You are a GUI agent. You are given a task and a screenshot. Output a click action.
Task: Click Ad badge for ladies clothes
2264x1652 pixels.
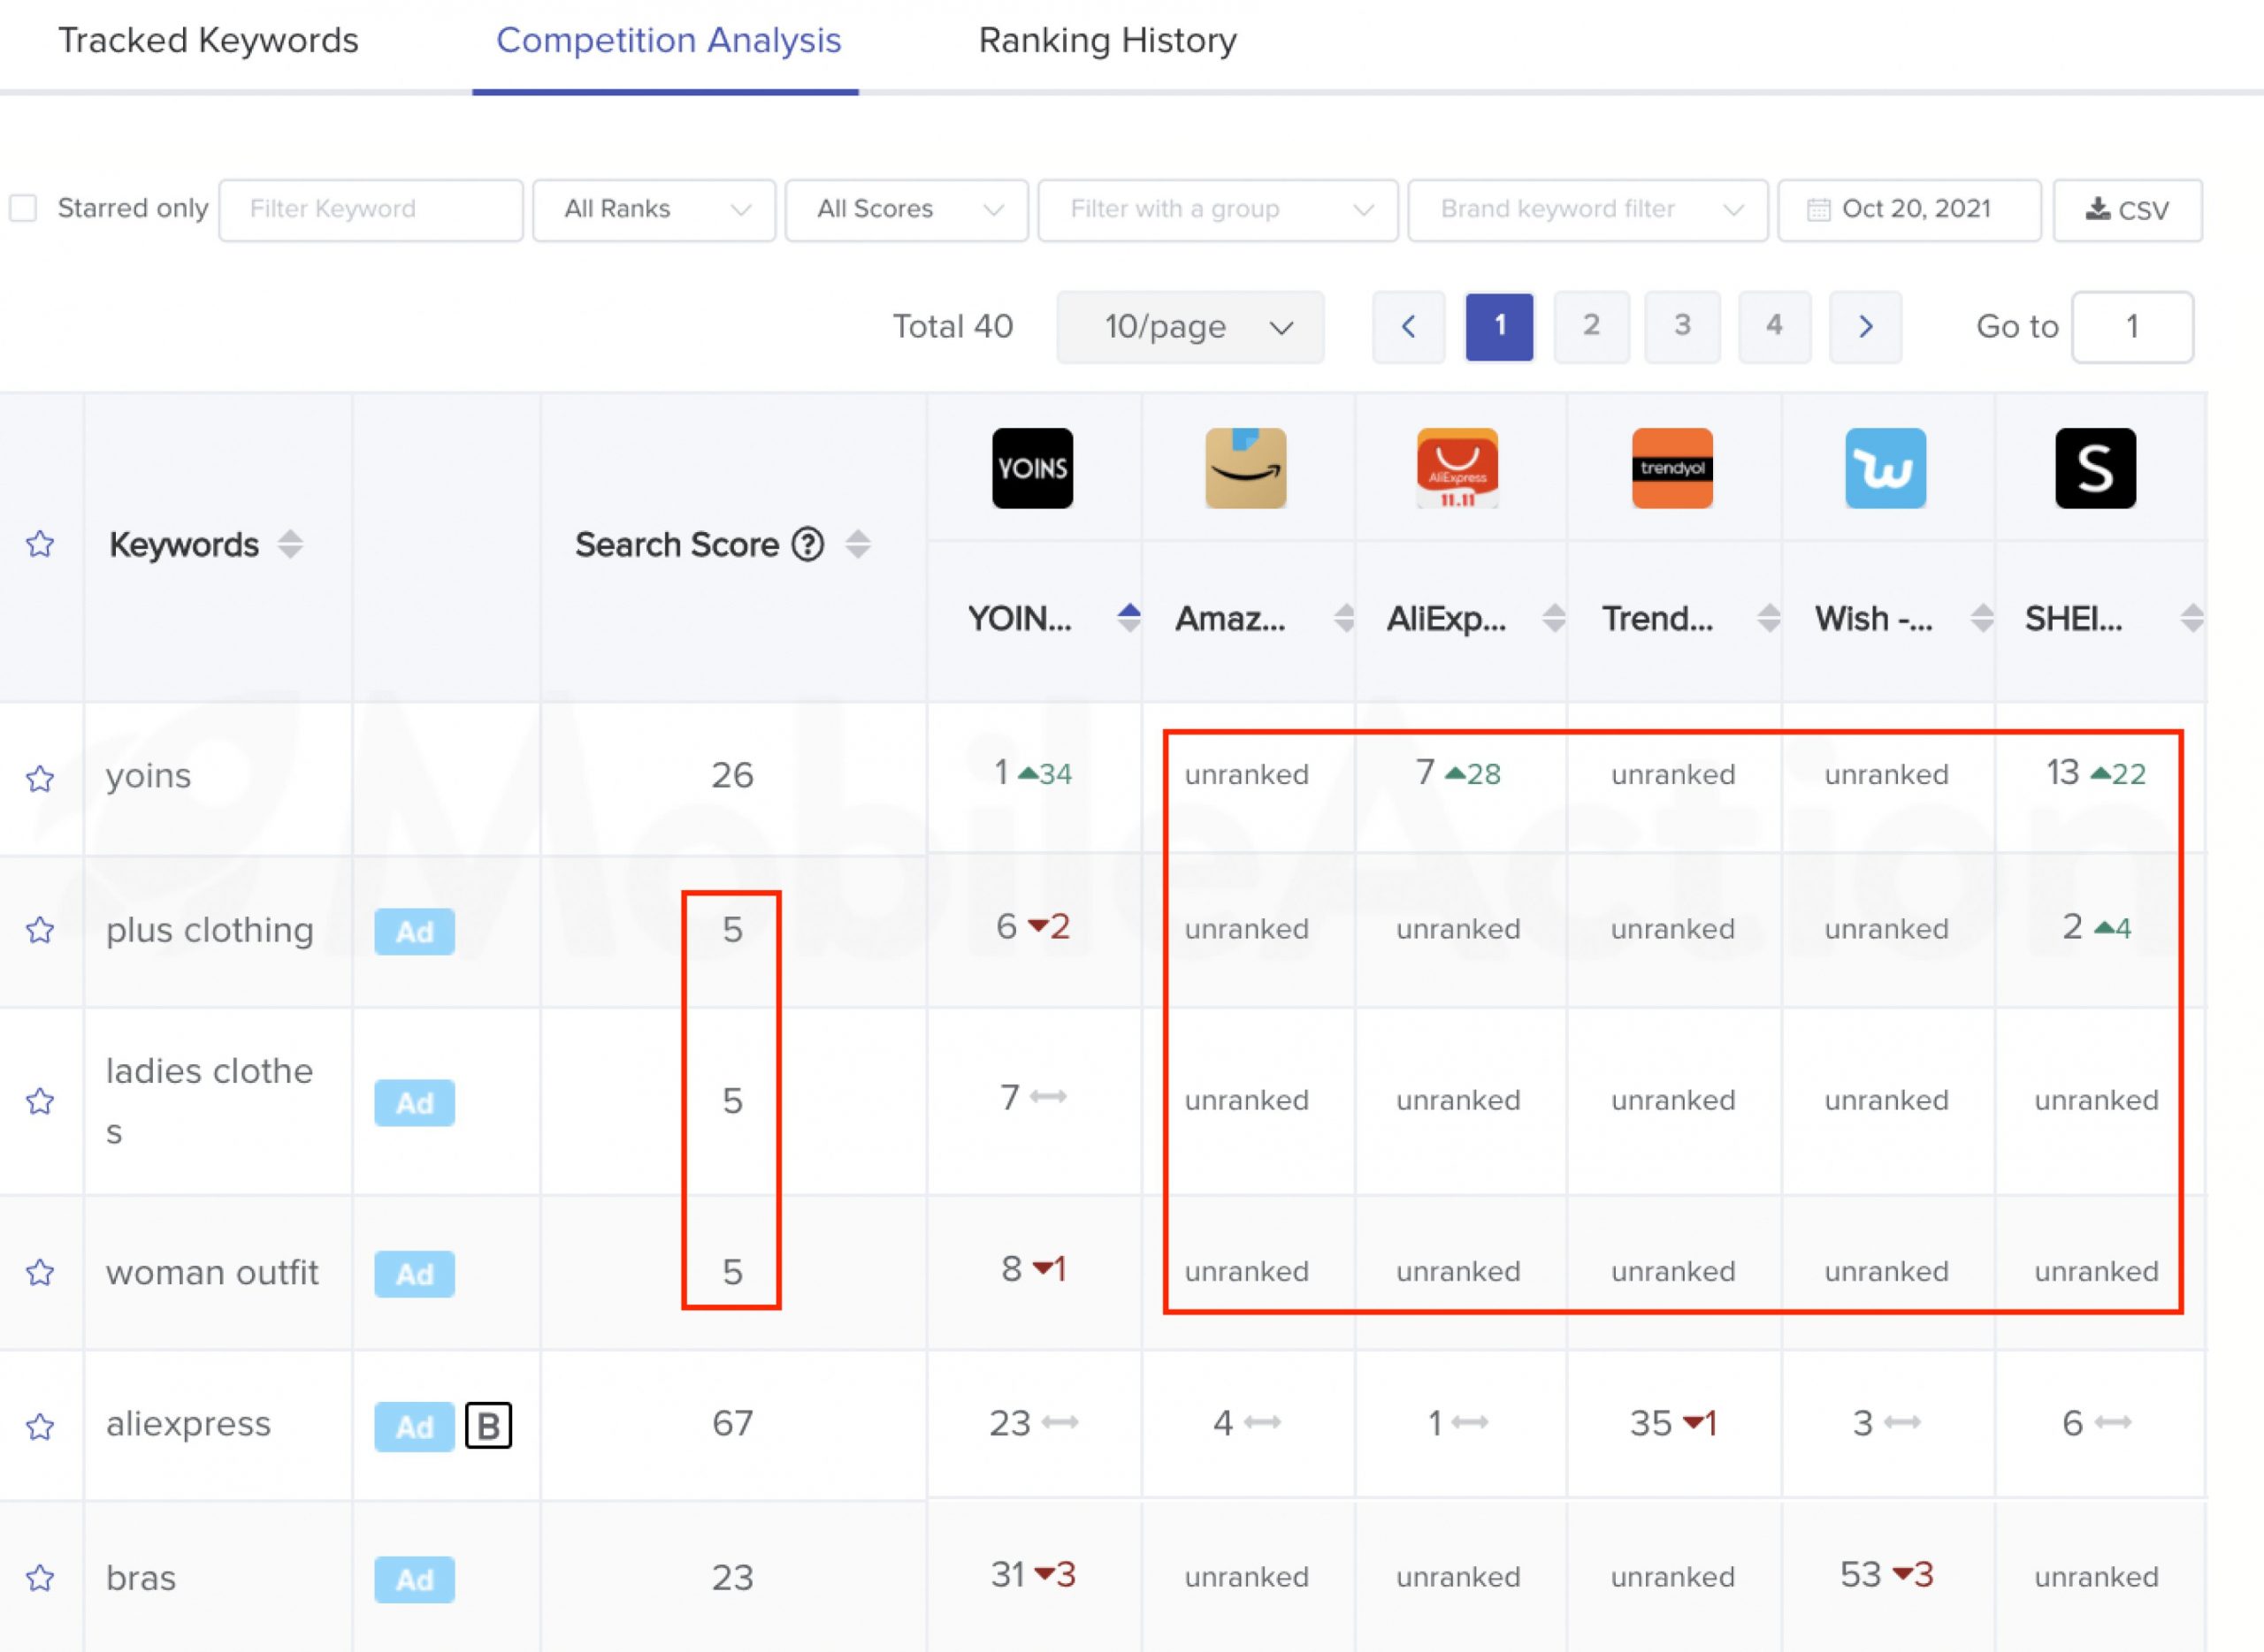414,1103
